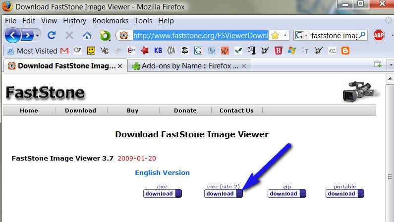Open the Help menu
Image resolution: width=394 pixels, height=222 pixels.
click(x=166, y=21)
